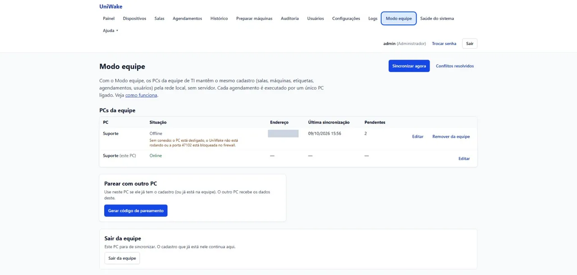577x275 pixels.
Task: Expand the Ajuda dropdown menu
Action: point(110,31)
